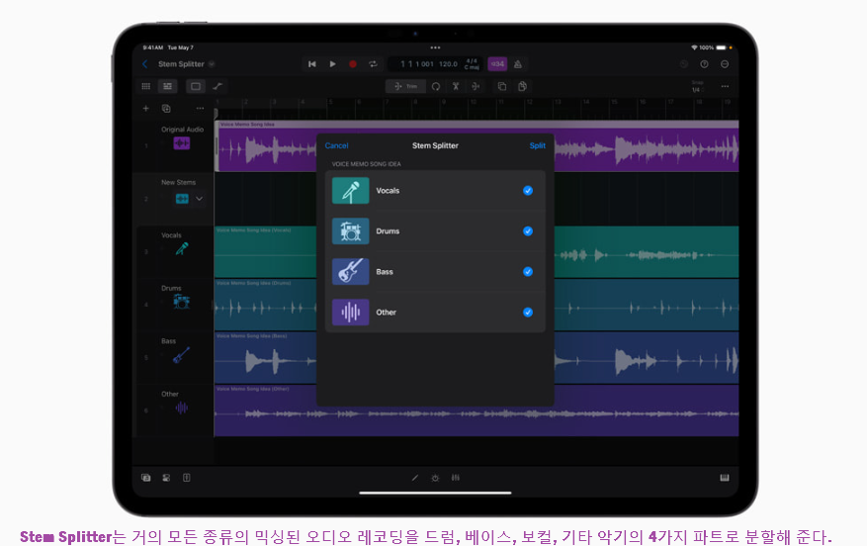Uncheck the Vocals stem checkbox
Image resolution: width=867 pixels, height=546 pixels.
click(528, 191)
